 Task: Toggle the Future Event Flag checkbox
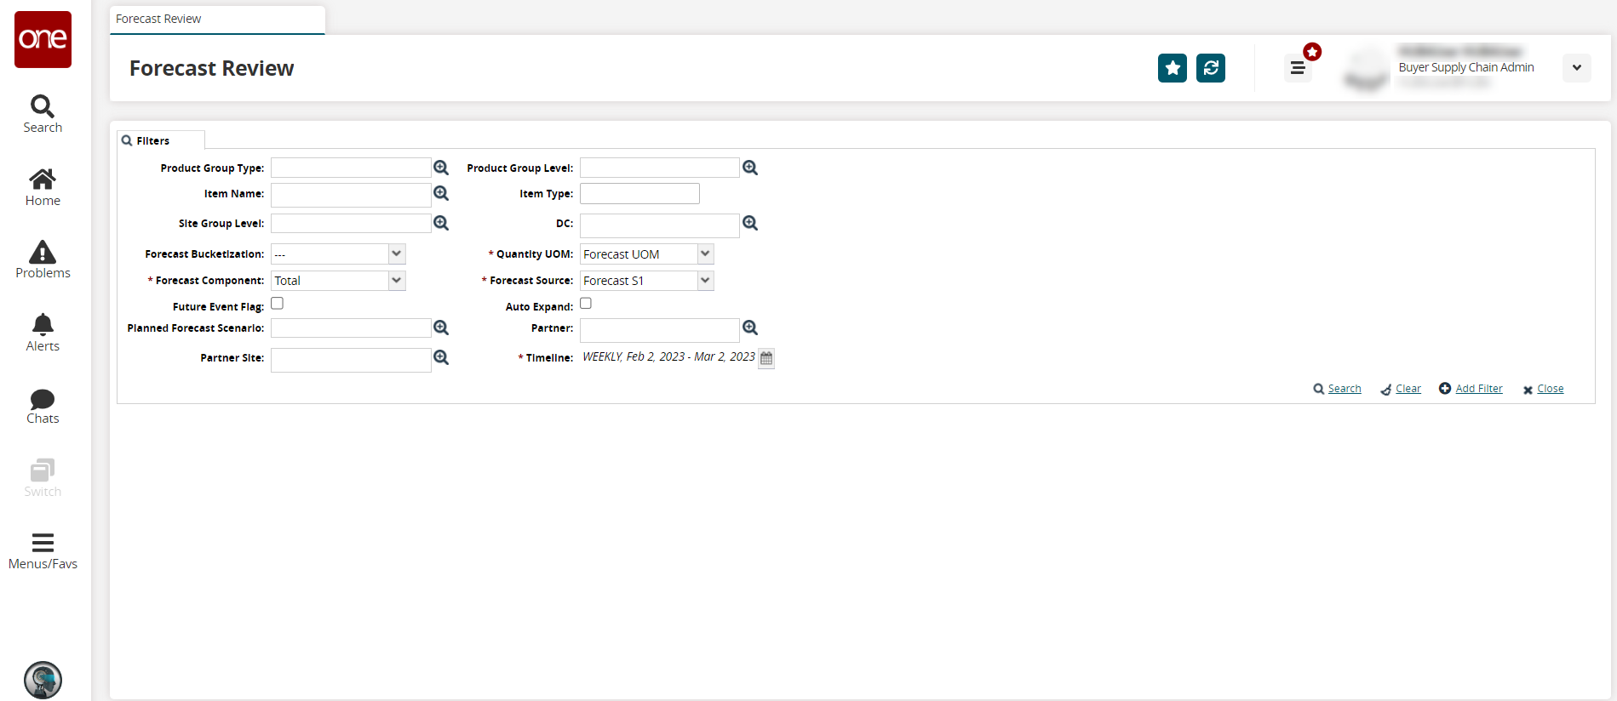(277, 304)
